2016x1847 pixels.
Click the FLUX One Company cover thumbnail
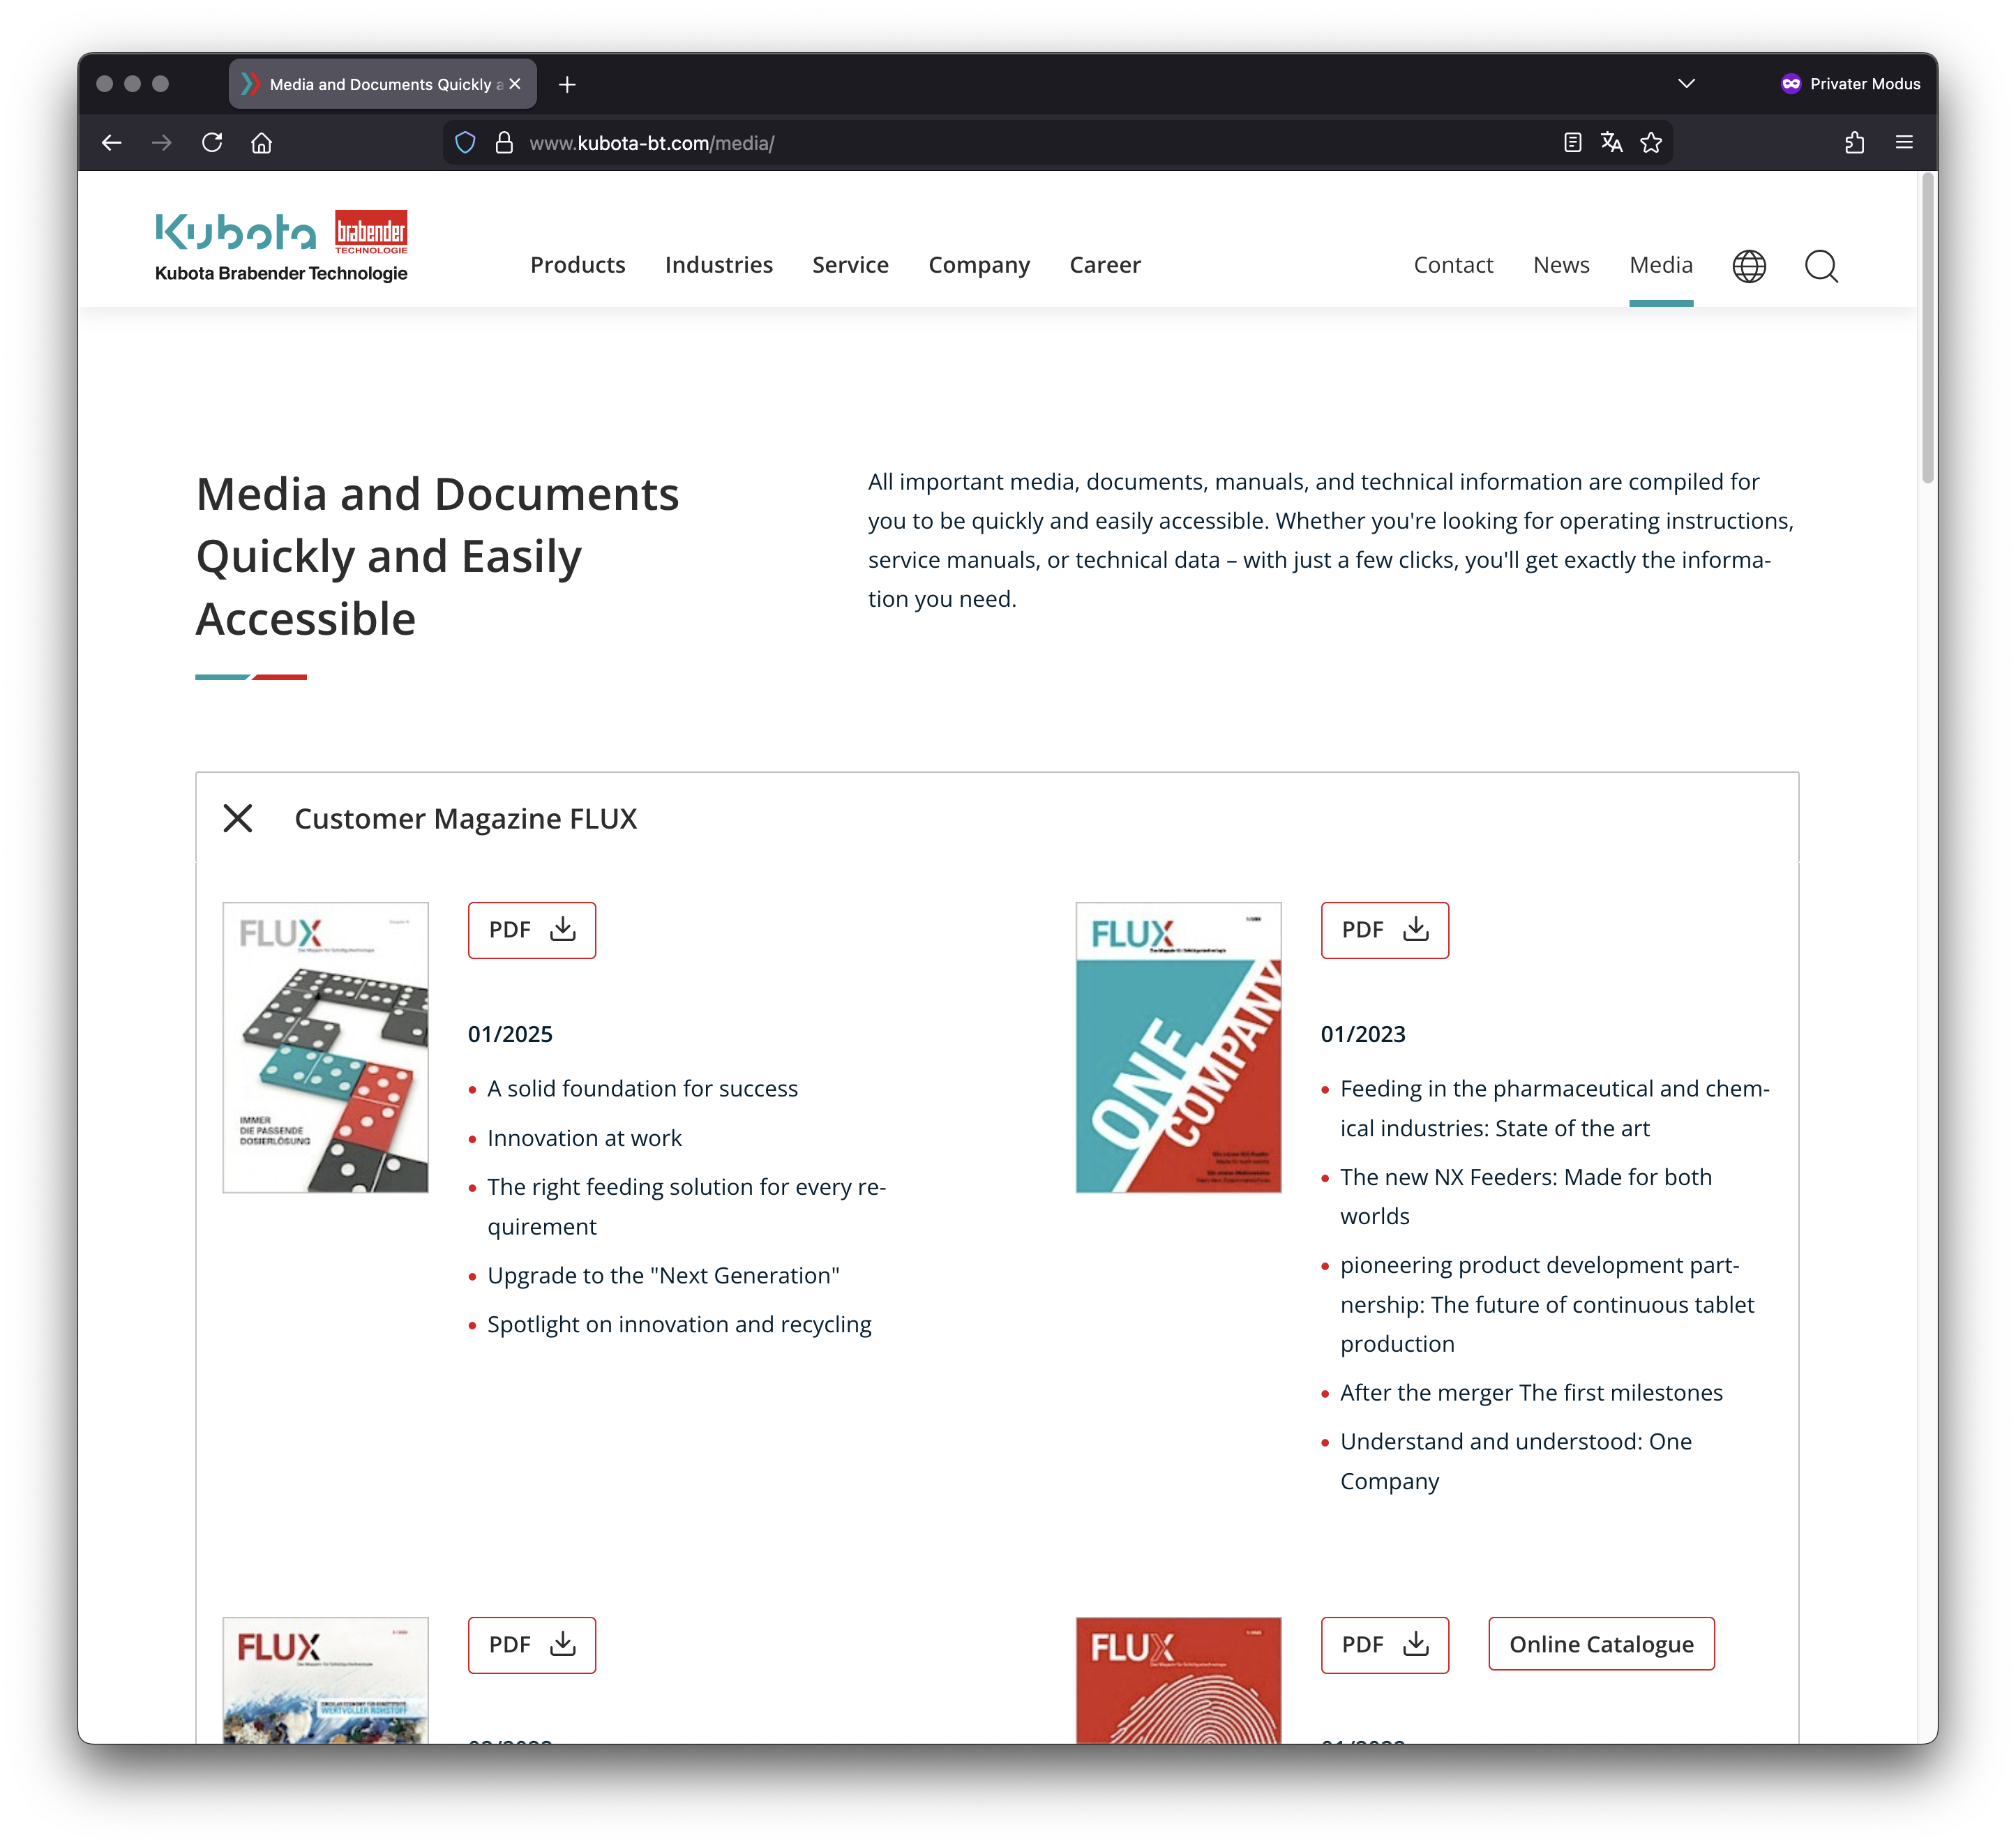point(1178,1047)
